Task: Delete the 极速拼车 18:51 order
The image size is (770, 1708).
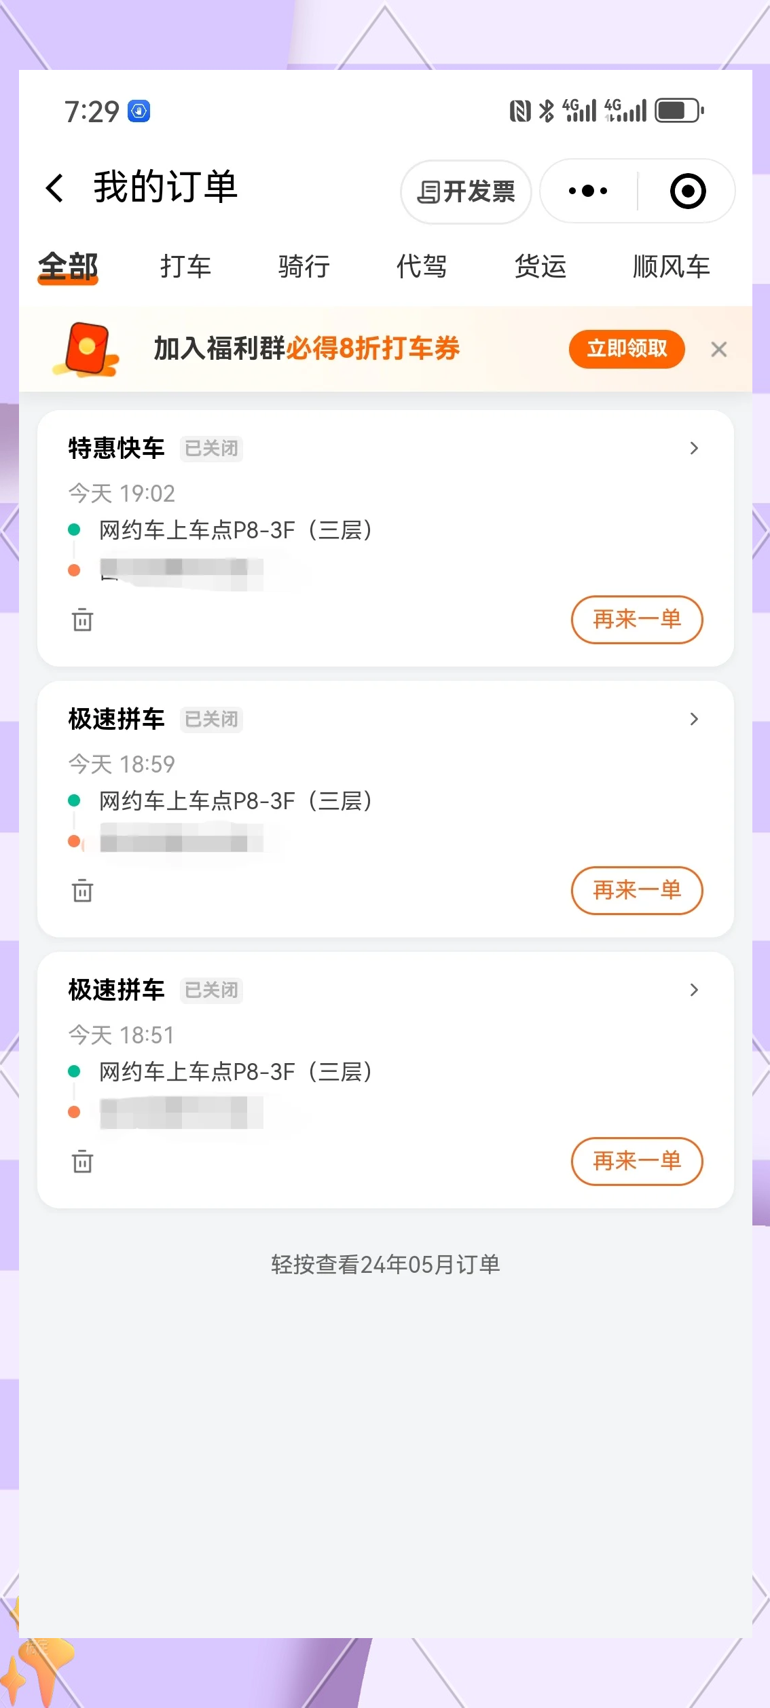Action: (83, 1161)
